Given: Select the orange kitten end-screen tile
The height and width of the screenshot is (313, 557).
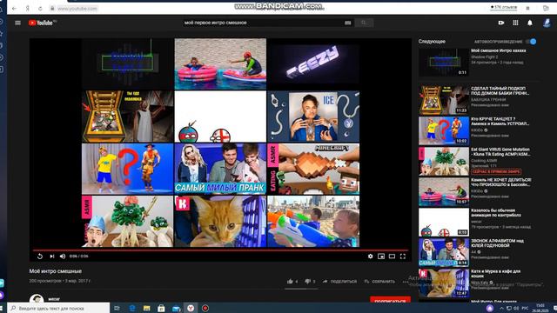Looking at the screenshot, I should tap(220, 222).
